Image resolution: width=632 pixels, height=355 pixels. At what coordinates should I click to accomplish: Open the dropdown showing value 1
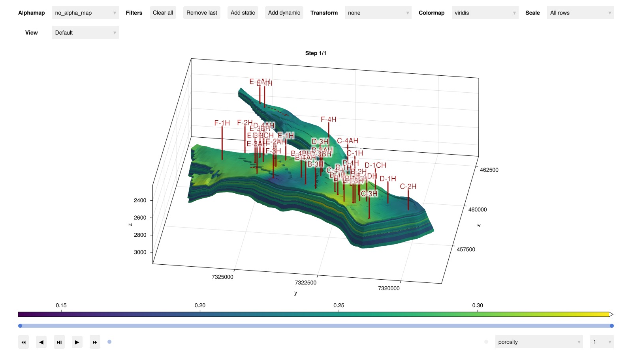point(601,342)
